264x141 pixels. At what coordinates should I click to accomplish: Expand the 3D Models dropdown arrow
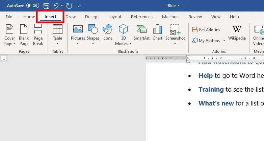pos(130,44)
